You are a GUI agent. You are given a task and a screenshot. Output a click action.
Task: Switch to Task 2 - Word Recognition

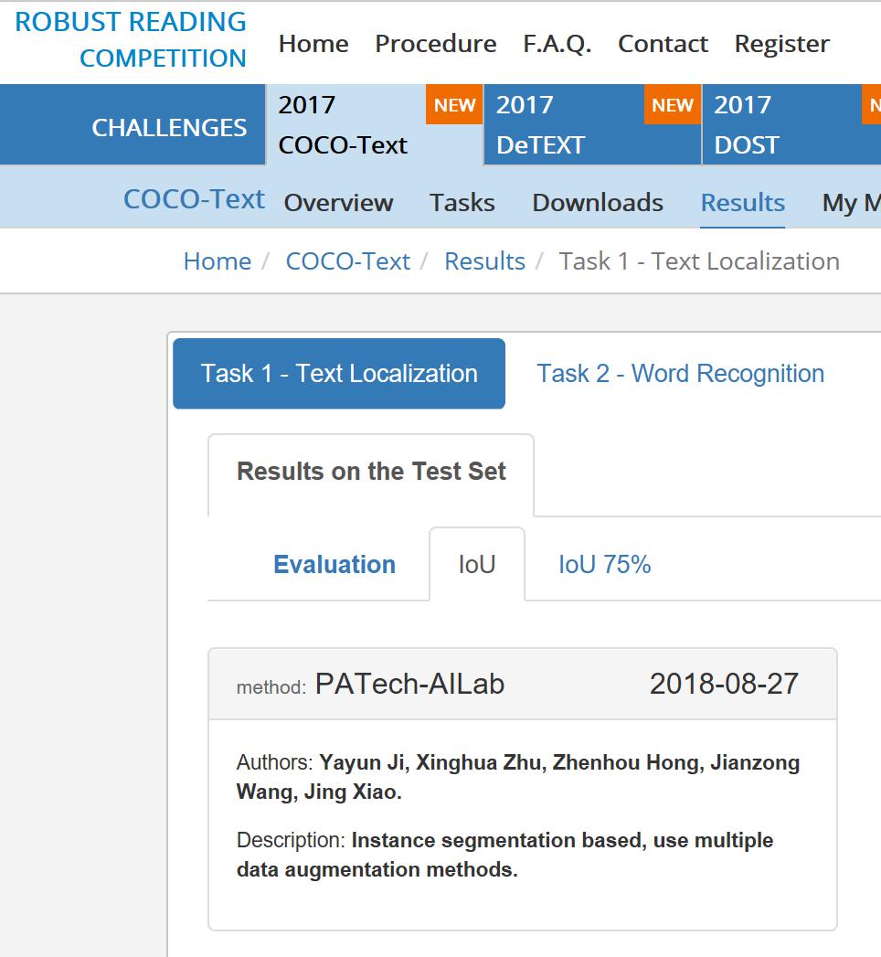(x=680, y=373)
